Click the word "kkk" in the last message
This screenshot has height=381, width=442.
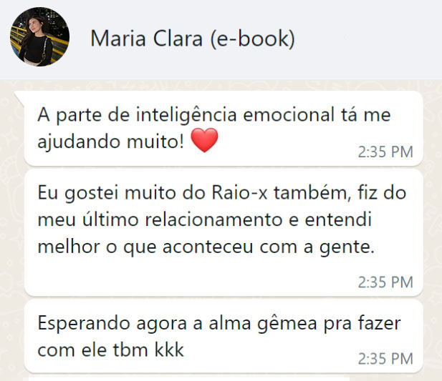[x=169, y=350]
